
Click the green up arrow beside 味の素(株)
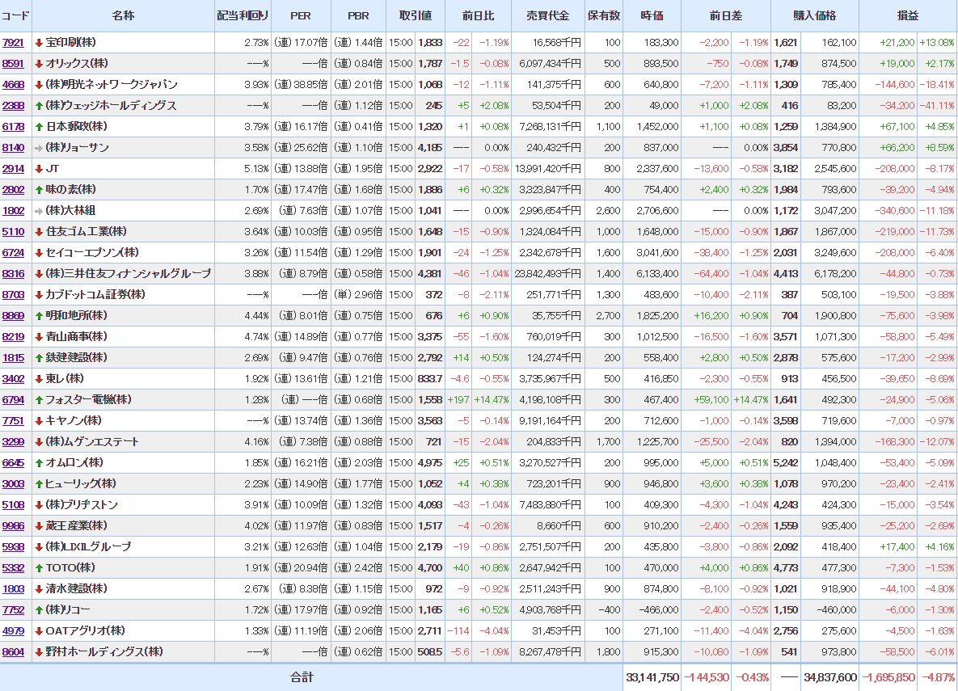[38, 189]
